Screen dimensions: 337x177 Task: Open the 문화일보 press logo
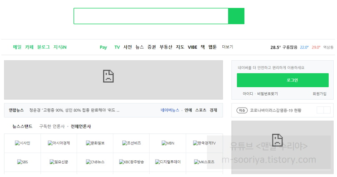pos(95,143)
